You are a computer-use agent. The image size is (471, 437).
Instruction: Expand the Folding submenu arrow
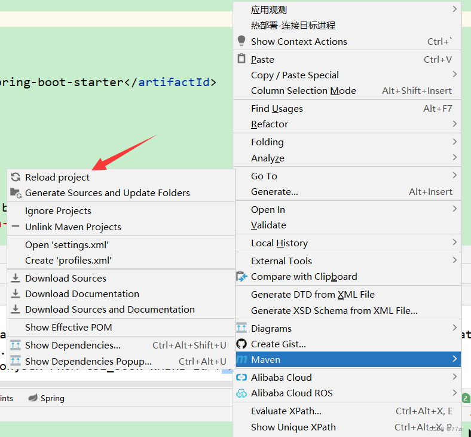pos(454,142)
